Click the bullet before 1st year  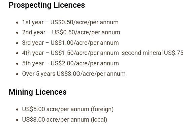coord(17,23)
